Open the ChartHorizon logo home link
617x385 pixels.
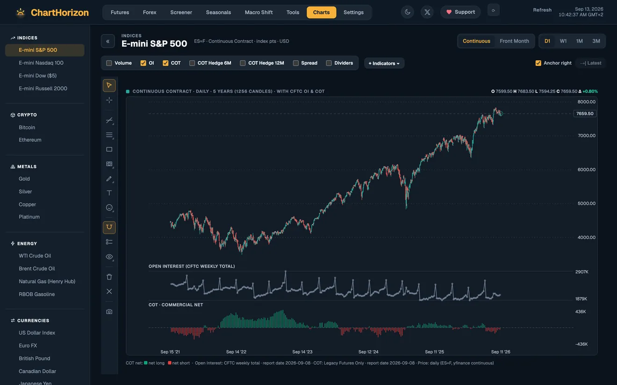pyautogui.click(x=52, y=13)
